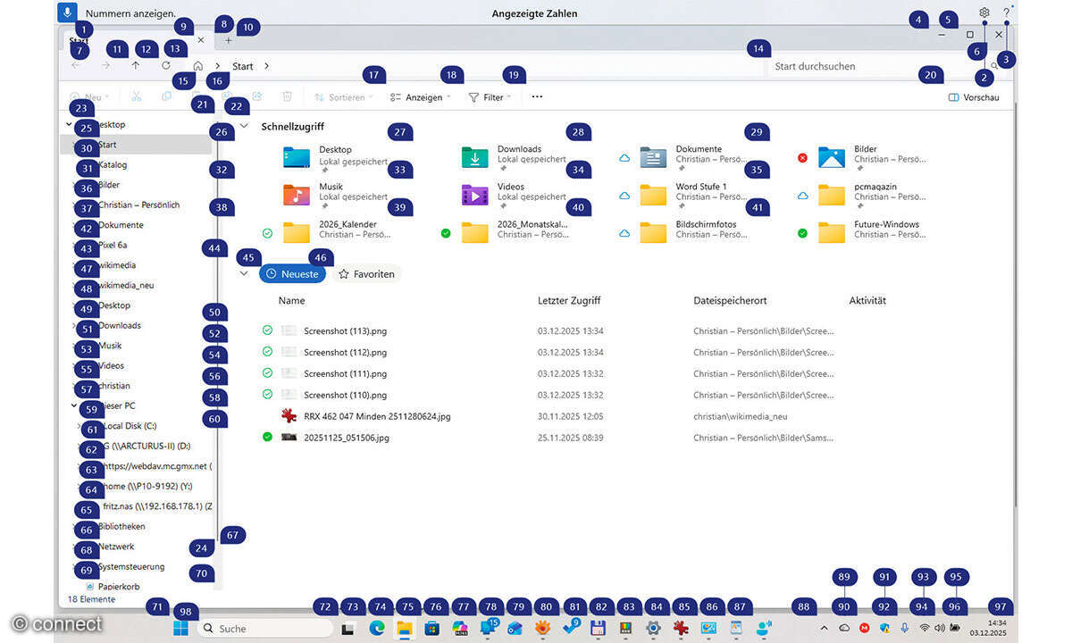
Task: Select the file Screenshot (113).png
Action: (345, 331)
